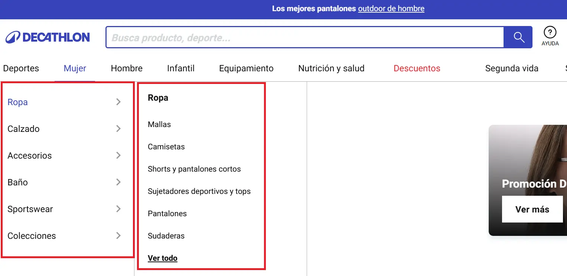
Task: Expand the Calzado category chevron
Action: coord(118,129)
